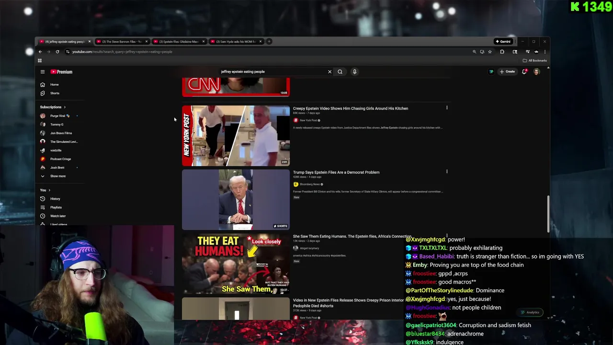The height and width of the screenshot is (345, 613).
Task: Open the browser extensions puzzle icon
Action: 502,52
